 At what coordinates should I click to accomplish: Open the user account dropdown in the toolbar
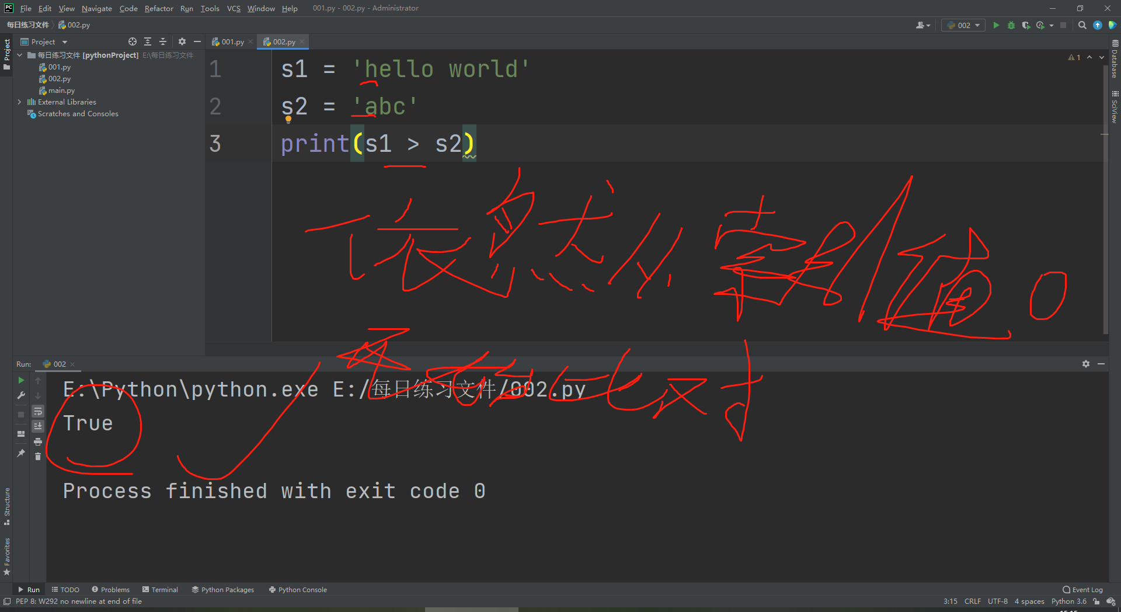point(923,25)
